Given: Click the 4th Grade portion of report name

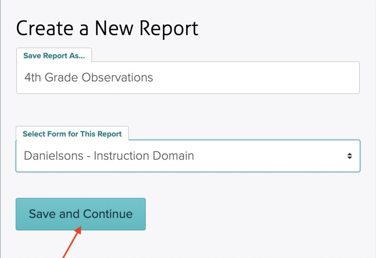Looking at the screenshot, I should pyautogui.click(x=51, y=78).
